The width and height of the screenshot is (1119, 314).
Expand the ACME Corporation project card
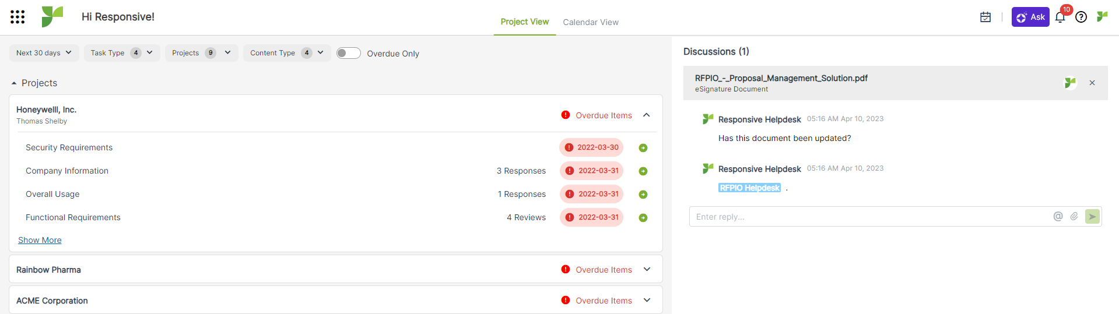point(647,300)
